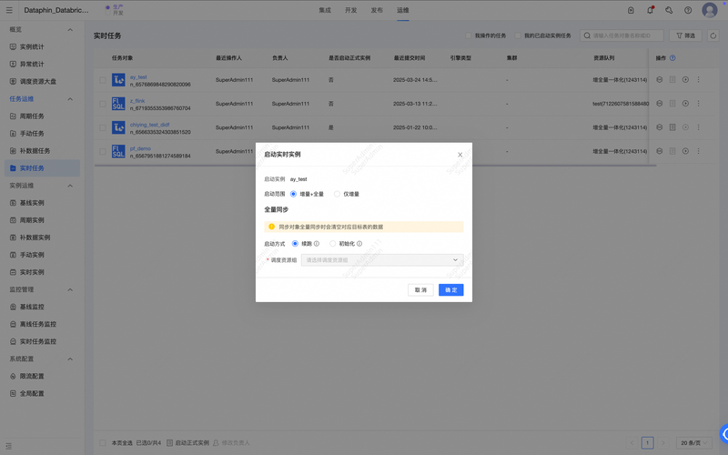Click the task name search field
This screenshot has width=728, height=455.
tap(622, 35)
